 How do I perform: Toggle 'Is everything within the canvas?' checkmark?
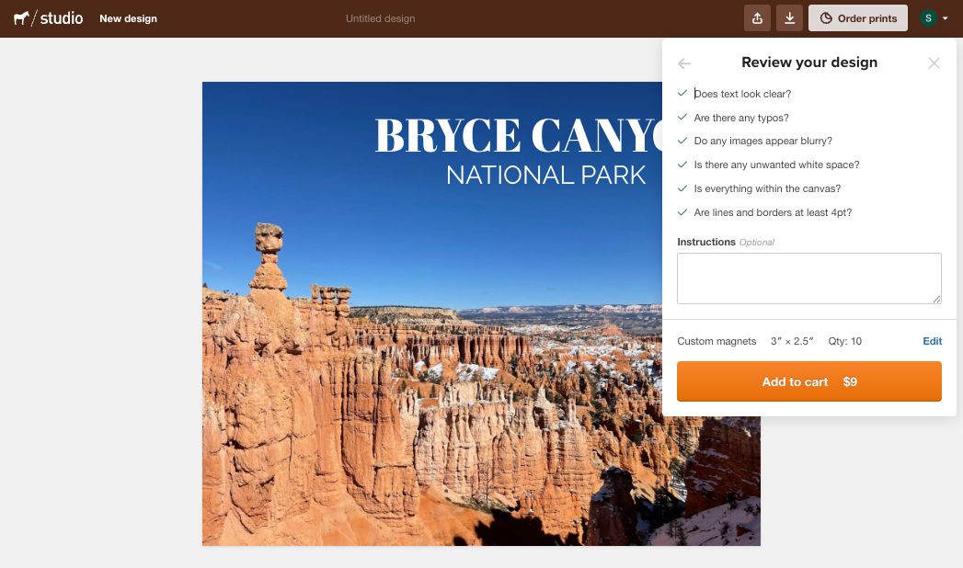(x=682, y=188)
